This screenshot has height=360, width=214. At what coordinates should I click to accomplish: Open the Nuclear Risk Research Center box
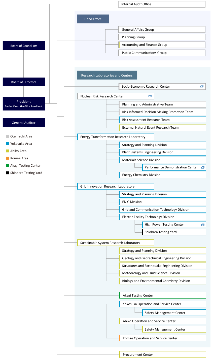click(x=116, y=96)
